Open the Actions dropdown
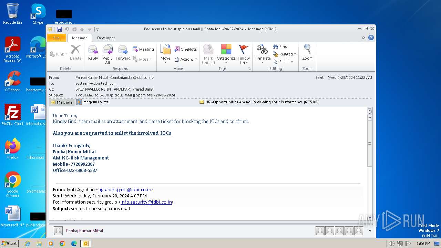The width and height of the screenshot is (441, 248). point(185,59)
